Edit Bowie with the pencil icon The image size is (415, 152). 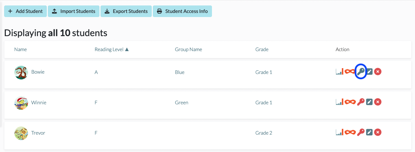click(x=369, y=72)
